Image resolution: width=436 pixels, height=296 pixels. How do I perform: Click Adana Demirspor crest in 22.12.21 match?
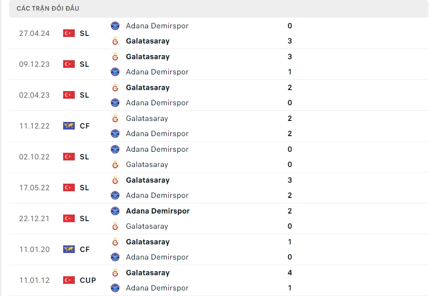[x=115, y=211]
